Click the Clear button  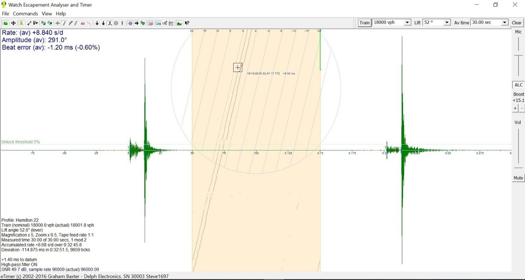(x=517, y=23)
